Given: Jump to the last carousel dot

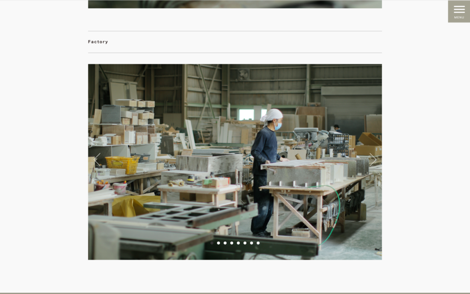Looking at the screenshot, I should [x=258, y=243].
